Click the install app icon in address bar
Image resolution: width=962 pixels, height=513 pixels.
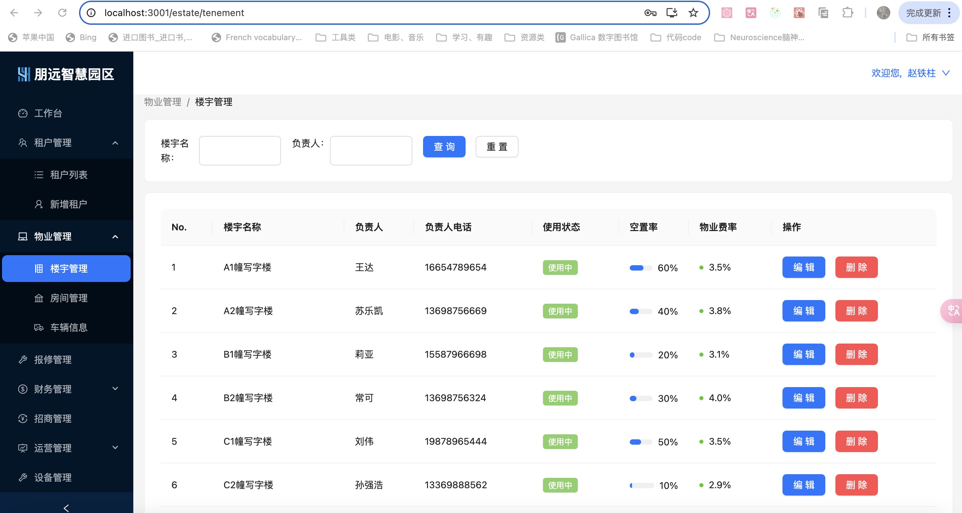[672, 13]
